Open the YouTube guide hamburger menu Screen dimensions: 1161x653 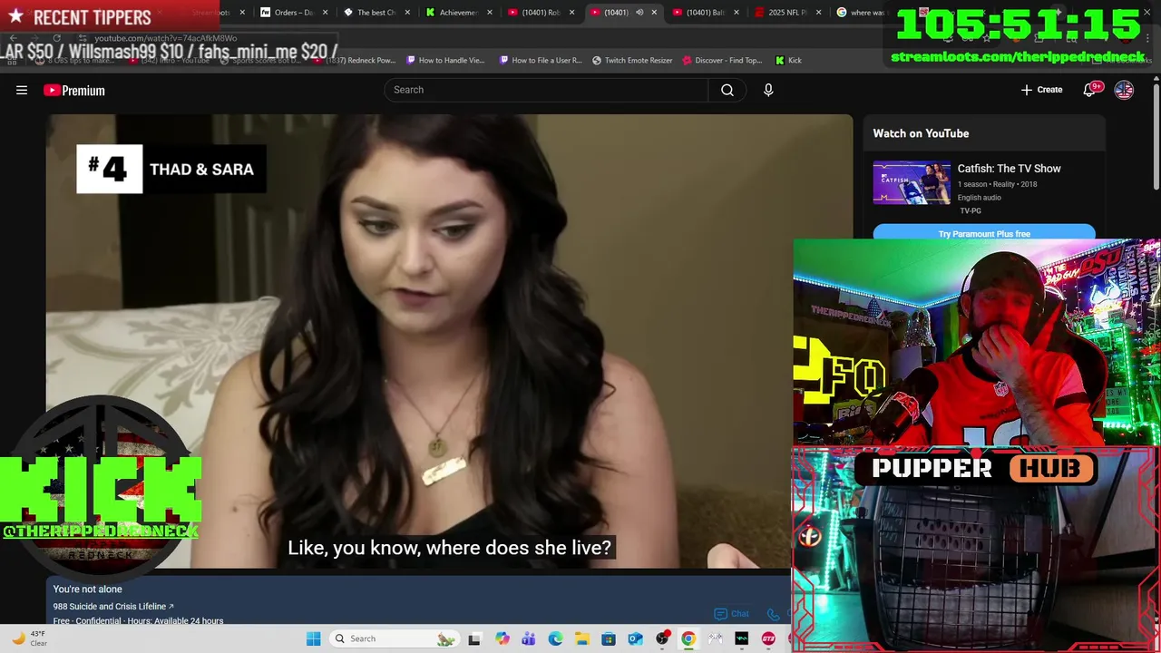(x=22, y=90)
